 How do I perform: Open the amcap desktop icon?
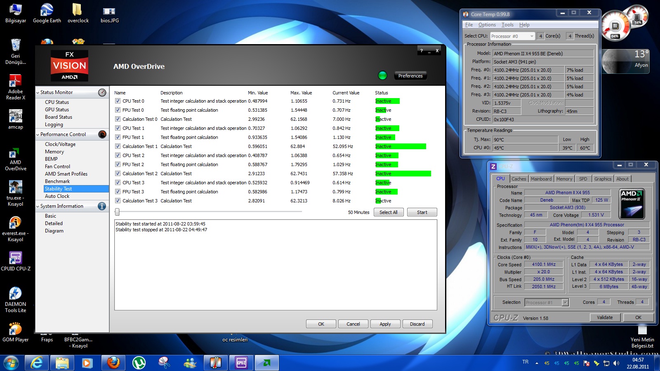tap(15, 120)
